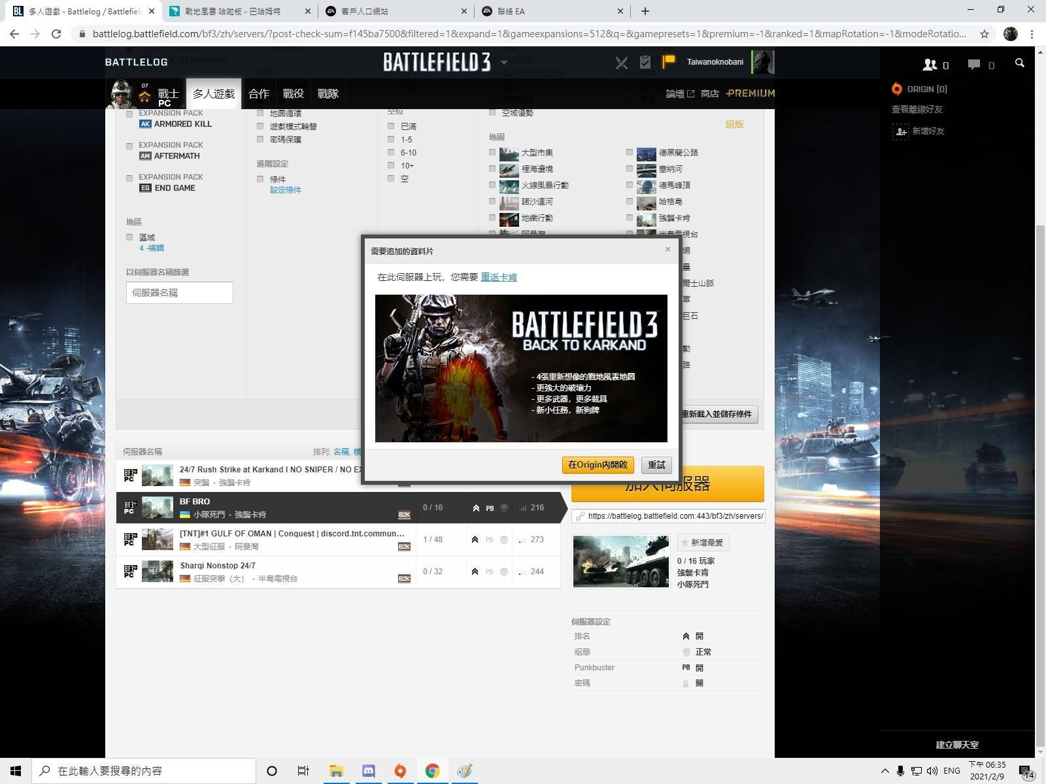This screenshot has width=1046, height=784.
Task: Select the TNT Gulf of Oman server
Action: point(338,540)
